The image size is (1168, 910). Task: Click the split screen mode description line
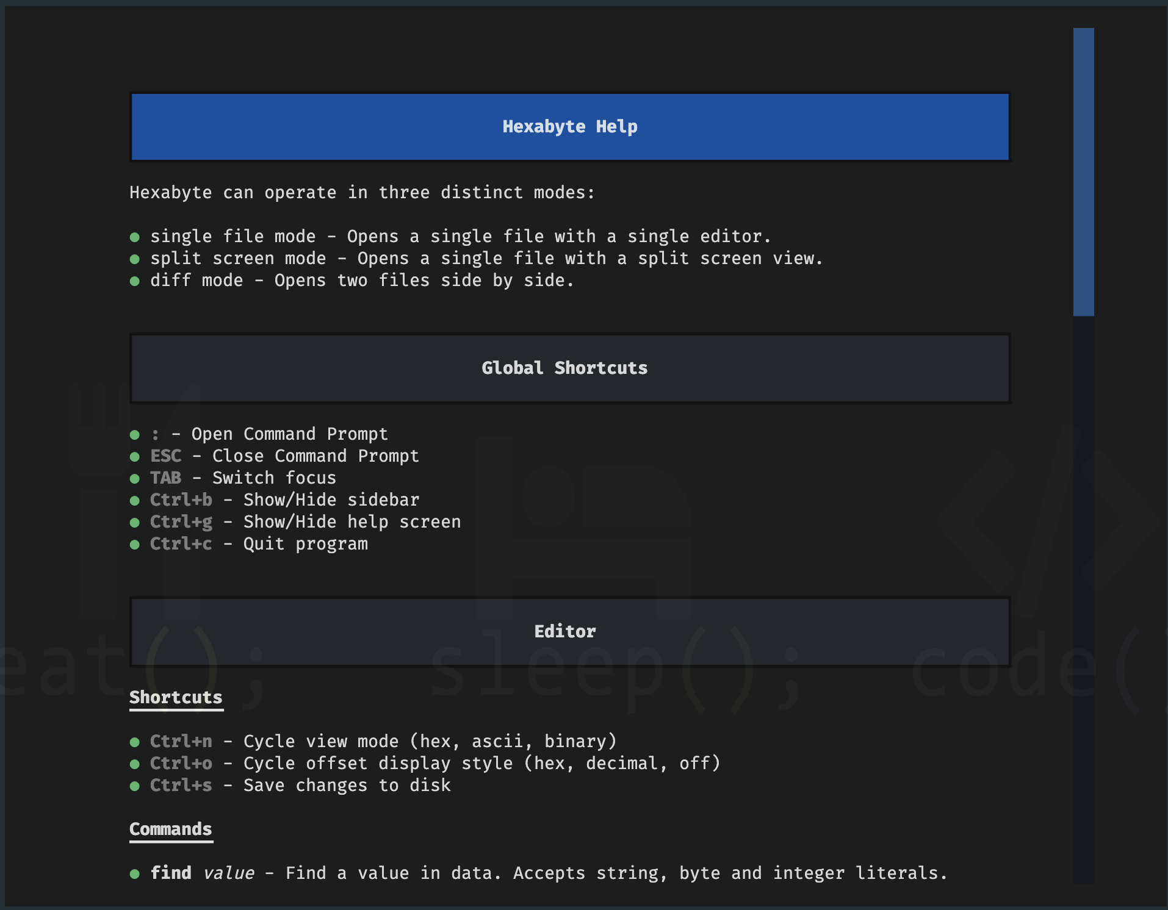486,259
